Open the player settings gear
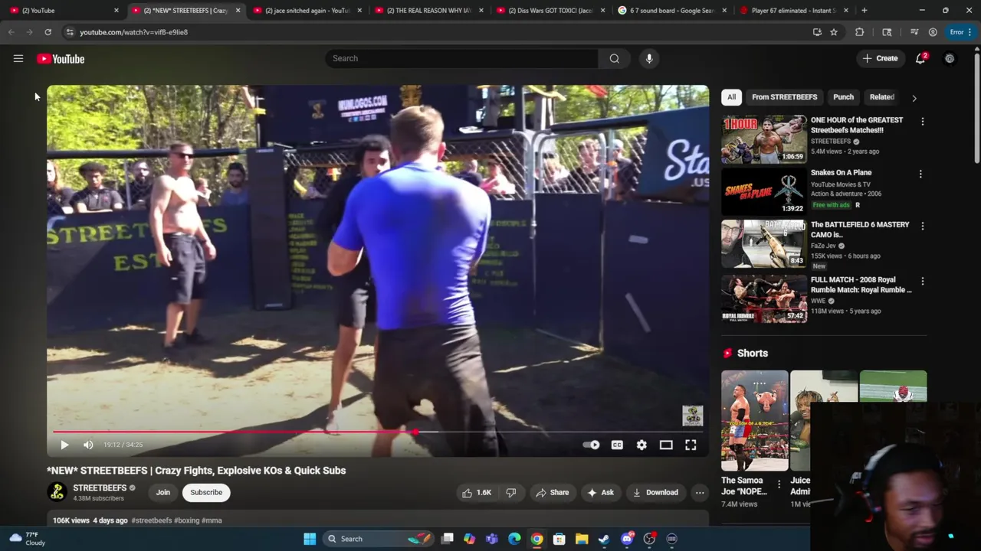 pos(641,445)
